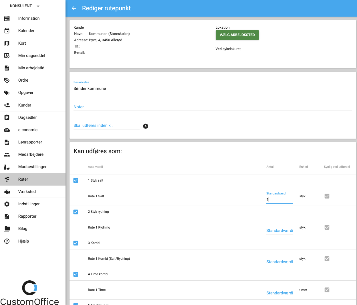
Task: Uncheck the '4 Time kombi' checkbox
Action: click(x=76, y=274)
